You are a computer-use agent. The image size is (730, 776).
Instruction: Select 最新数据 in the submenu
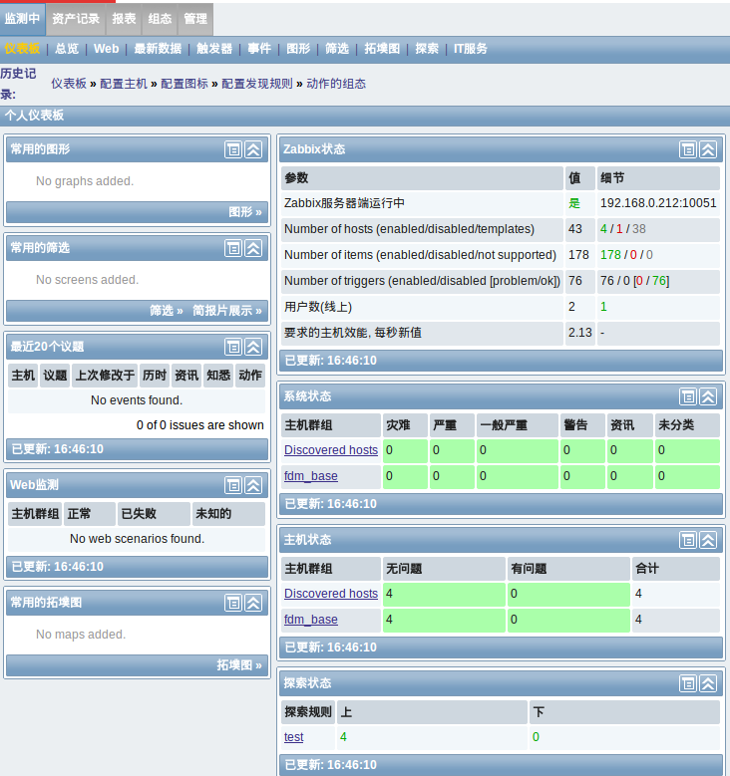click(158, 49)
